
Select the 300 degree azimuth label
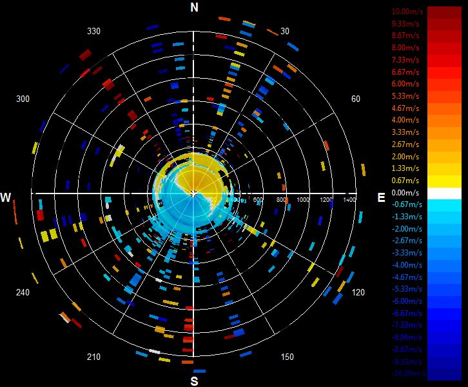click(x=23, y=99)
